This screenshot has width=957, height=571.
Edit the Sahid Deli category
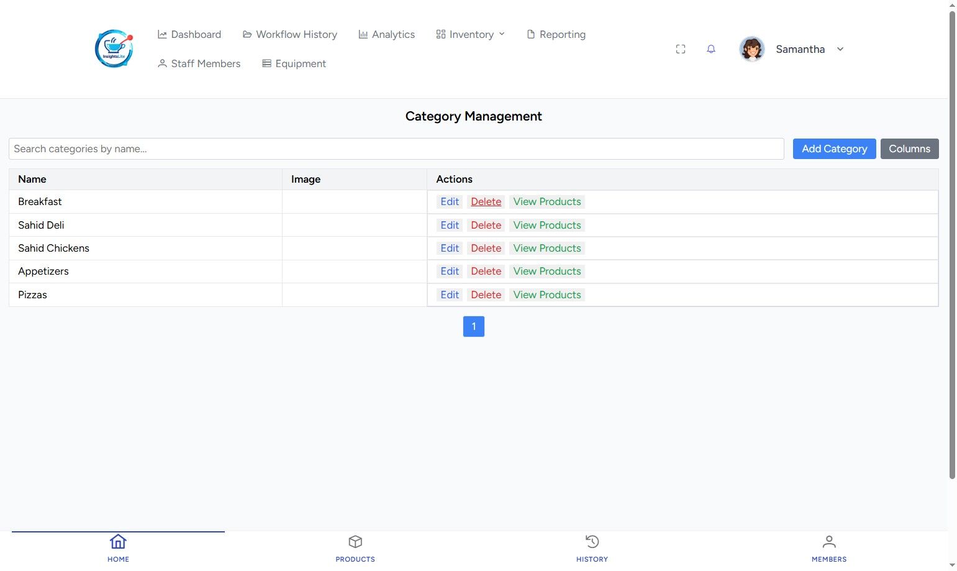pyautogui.click(x=450, y=225)
